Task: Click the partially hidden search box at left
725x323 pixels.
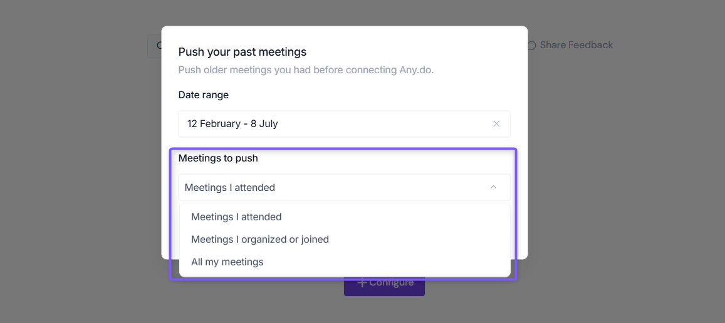Action: click(x=154, y=46)
